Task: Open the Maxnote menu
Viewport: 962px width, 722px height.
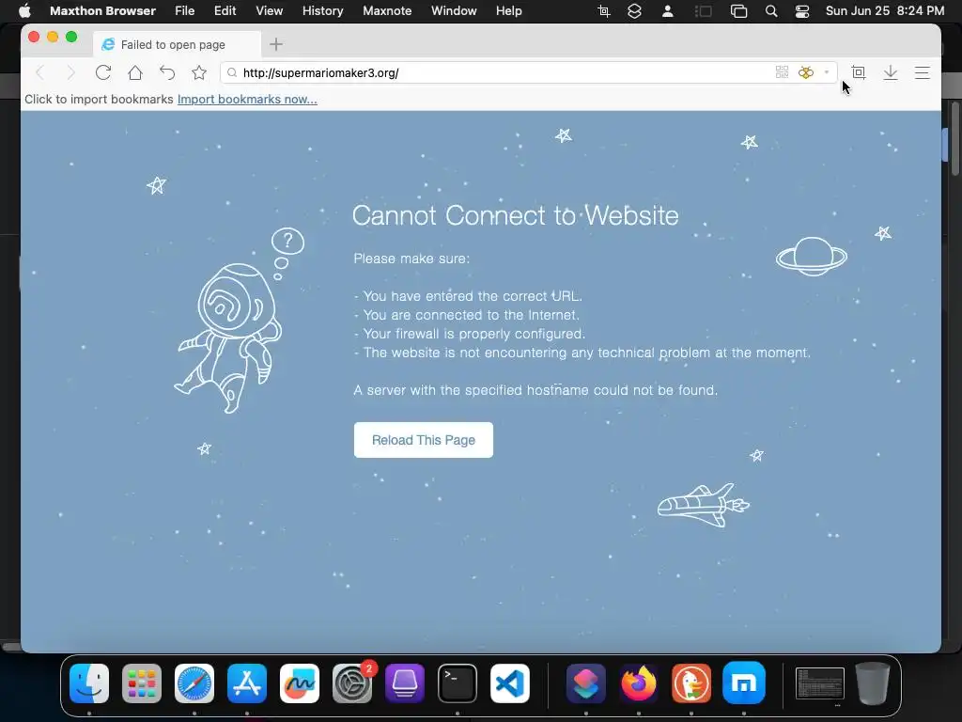Action: coord(387,11)
